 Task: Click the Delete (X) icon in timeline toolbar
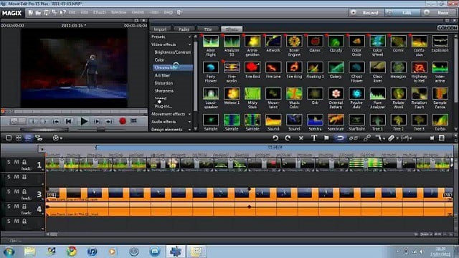pos(301,138)
